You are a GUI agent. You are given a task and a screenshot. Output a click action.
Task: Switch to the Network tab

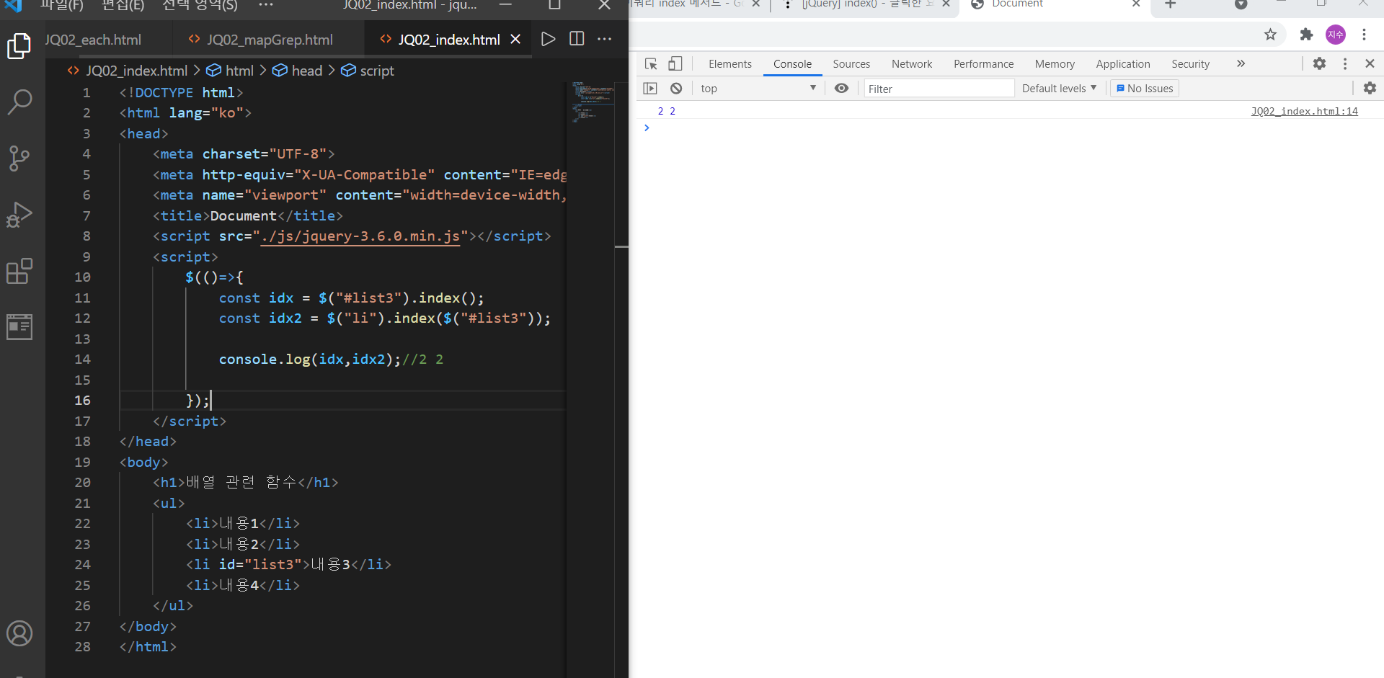[x=911, y=63]
